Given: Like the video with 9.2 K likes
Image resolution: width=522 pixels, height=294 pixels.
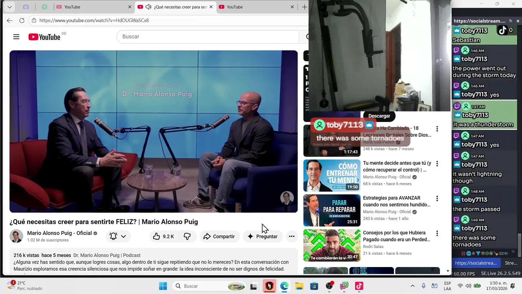Looking at the screenshot, I should [x=164, y=236].
